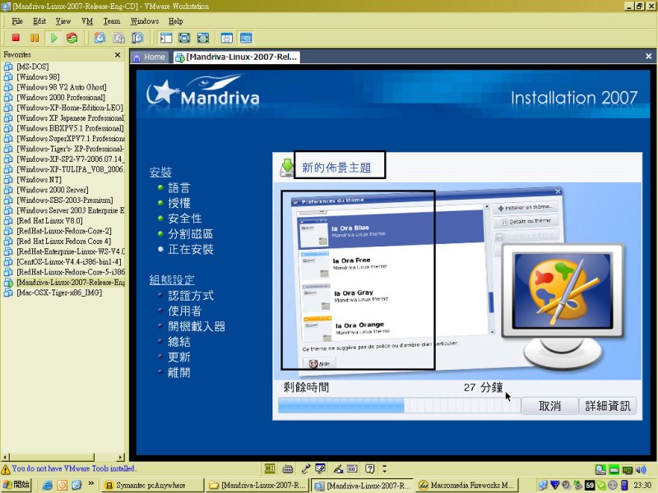658x493 pixels.
Task: Open the Edit menu
Action: [39, 21]
